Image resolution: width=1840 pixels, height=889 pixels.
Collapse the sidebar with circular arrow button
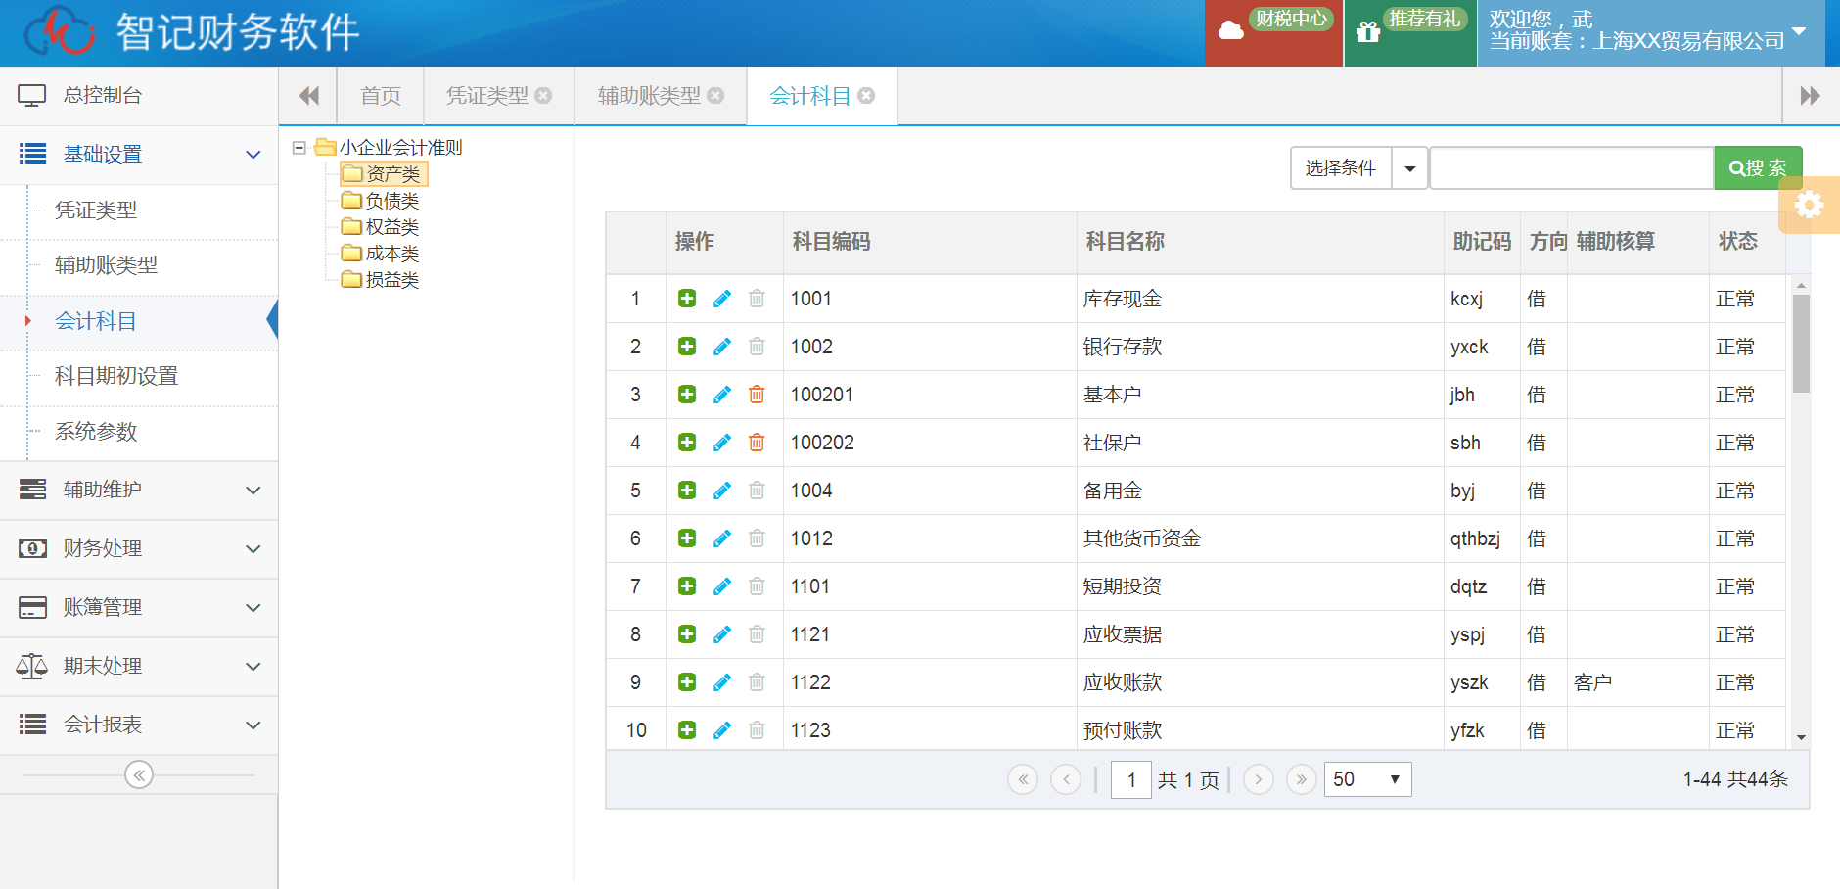(x=139, y=775)
